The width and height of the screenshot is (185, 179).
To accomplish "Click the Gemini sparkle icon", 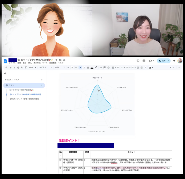I will (174, 61).
